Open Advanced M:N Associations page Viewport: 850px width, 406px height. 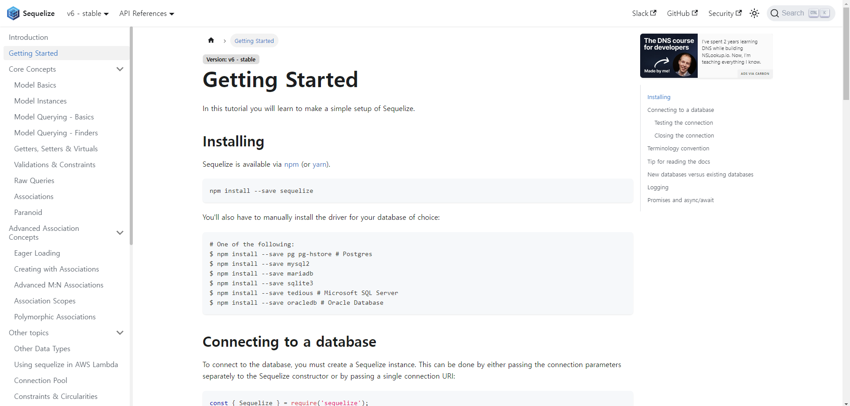(x=58, y=285)
